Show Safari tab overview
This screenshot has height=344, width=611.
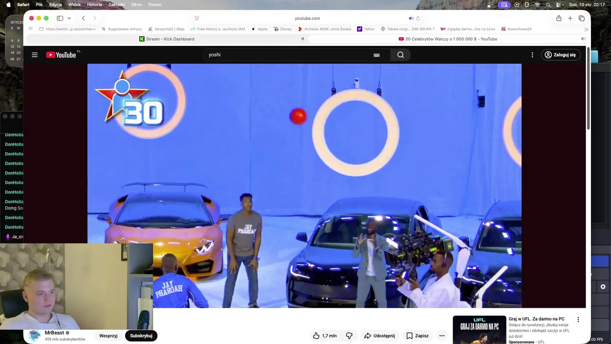click(x=581, y=18)
